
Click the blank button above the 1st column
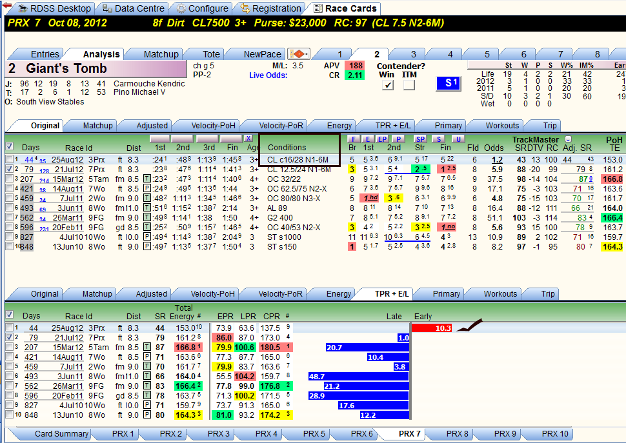coord(159,139)
